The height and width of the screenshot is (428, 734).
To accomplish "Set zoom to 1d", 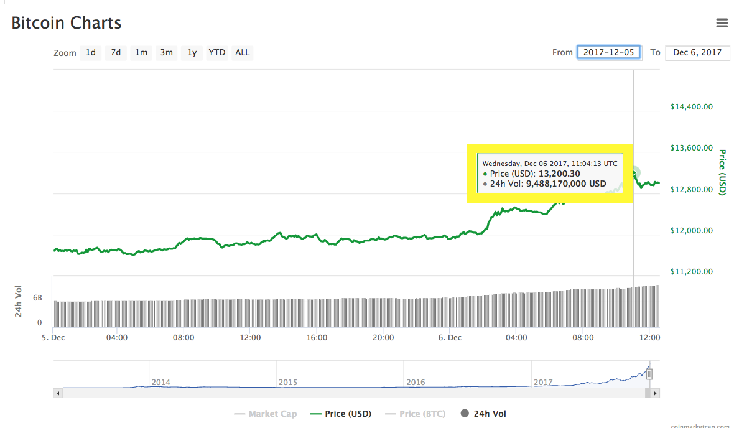I will click(91, 53).
